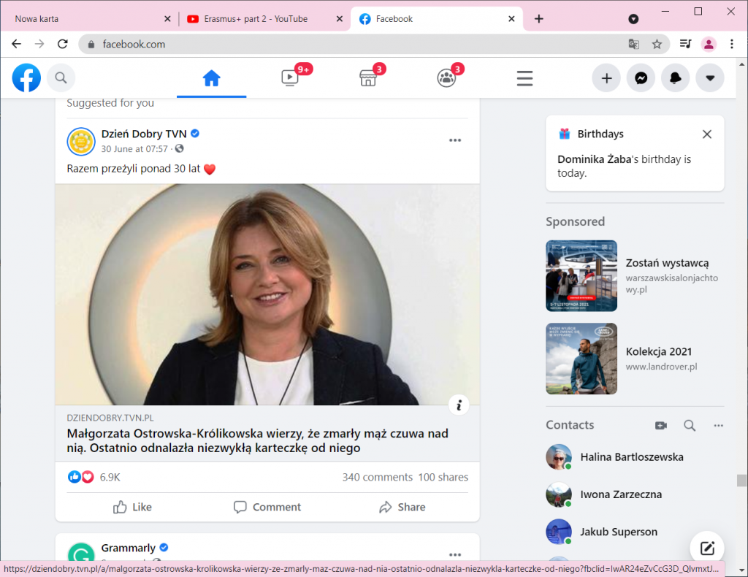748x577 pixels.
Task: Open Groups icon in navigation bar
Action: [446, 77]
